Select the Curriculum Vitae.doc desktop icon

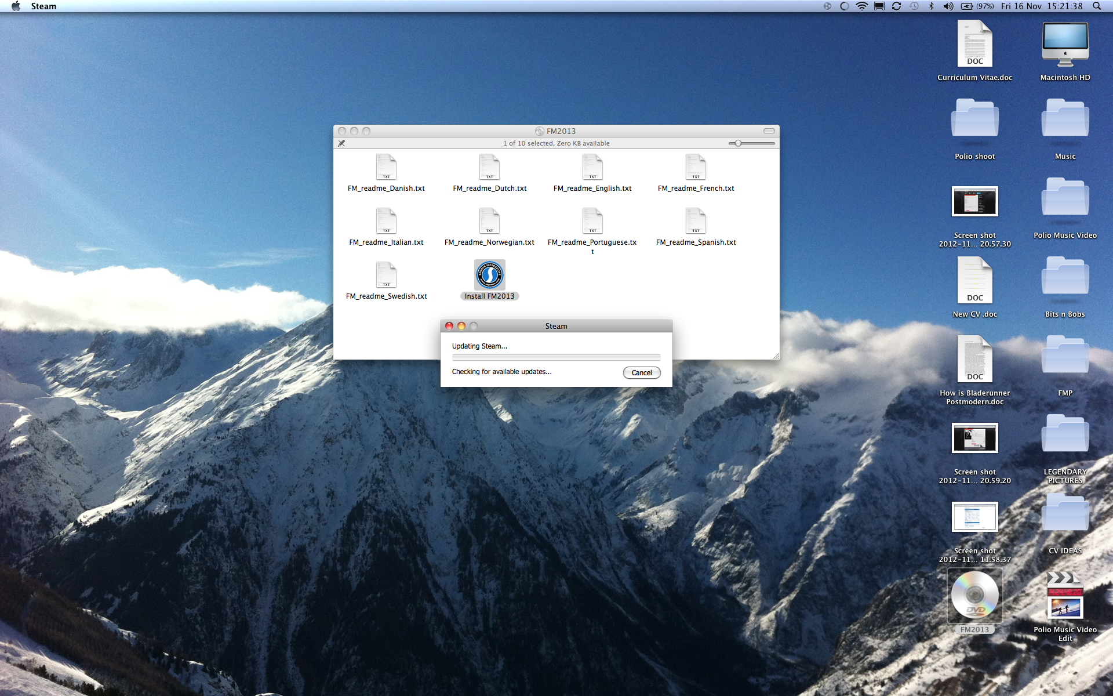(x=975, y=43)
